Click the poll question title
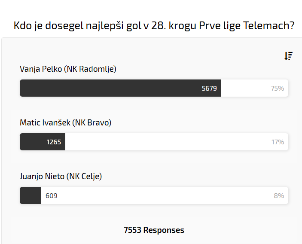 (154, 25)
